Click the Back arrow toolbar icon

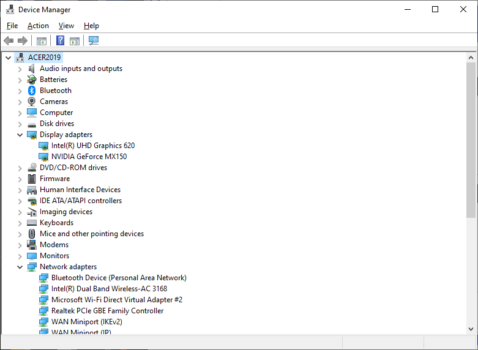9,40
